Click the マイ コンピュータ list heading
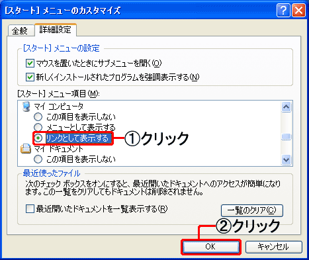This screenshot has width=309, height=260. click(59, 107)
